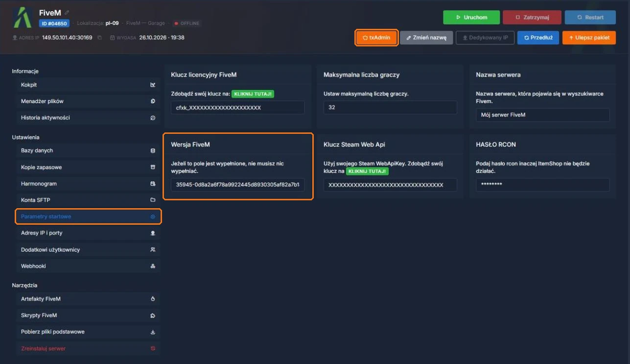Open Parametry startowe in the sidebar
The height and width of the screenshot is (364, 630).
88,216
